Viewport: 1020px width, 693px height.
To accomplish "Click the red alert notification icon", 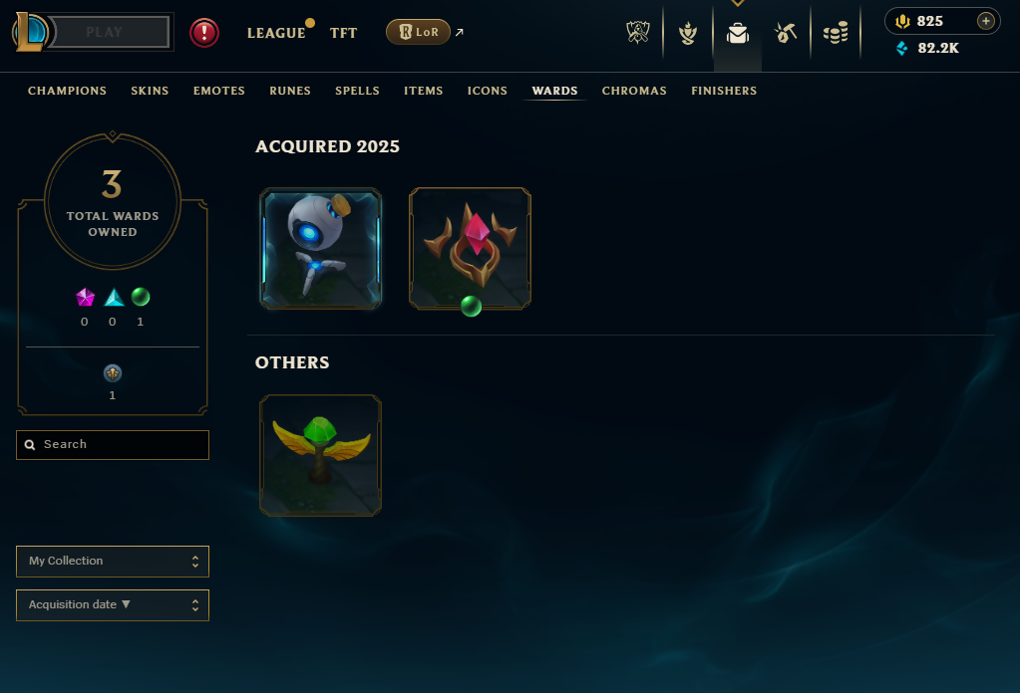I will click(204, 33).
